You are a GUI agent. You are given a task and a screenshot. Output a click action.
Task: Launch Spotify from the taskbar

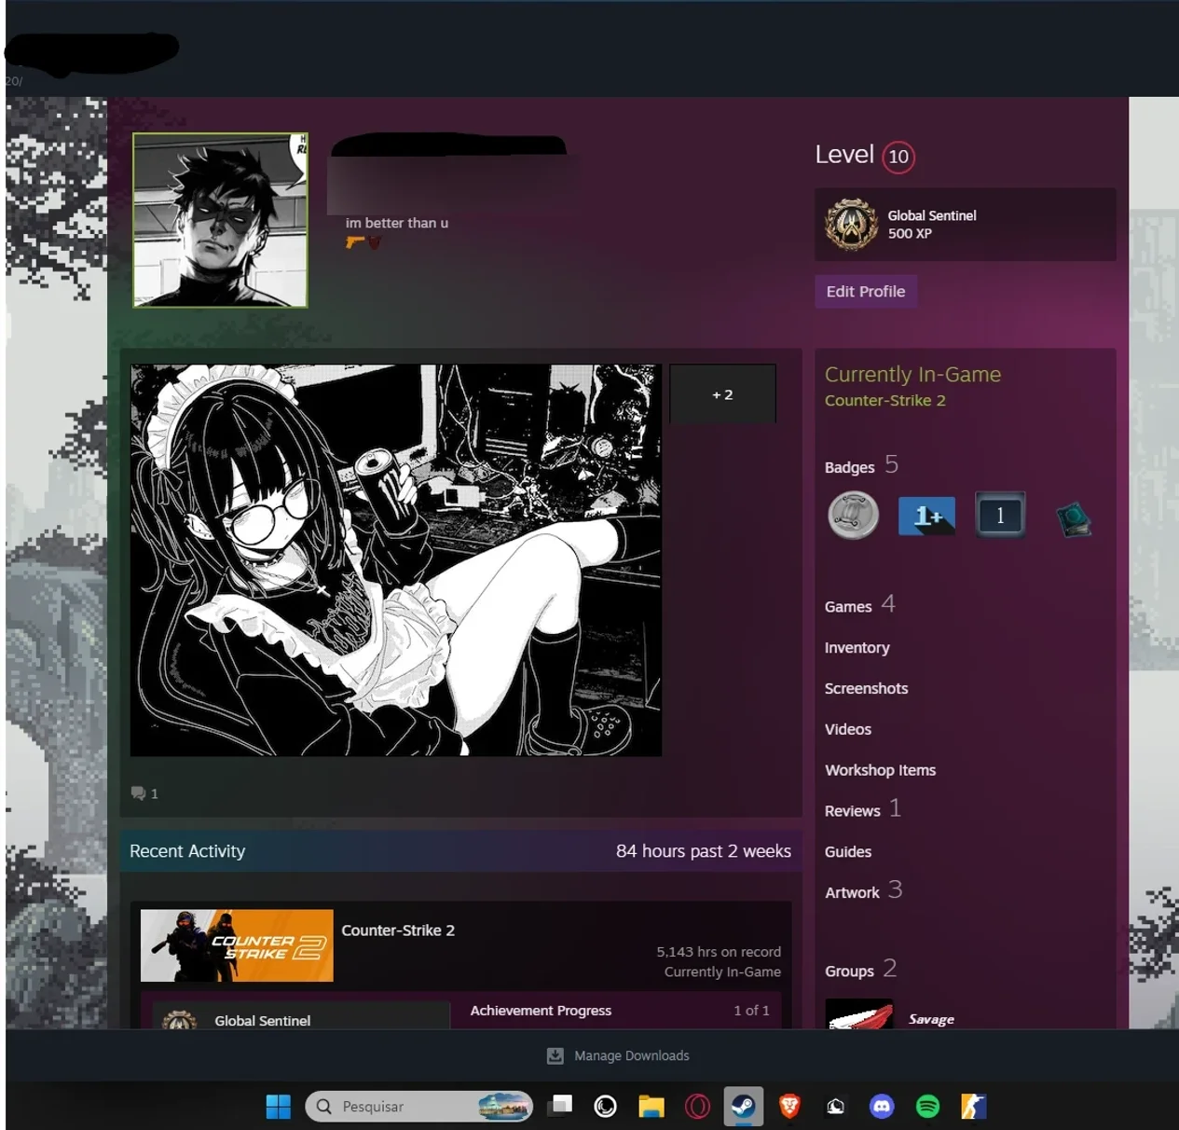pyautogui.click(x=927, y=1106)
